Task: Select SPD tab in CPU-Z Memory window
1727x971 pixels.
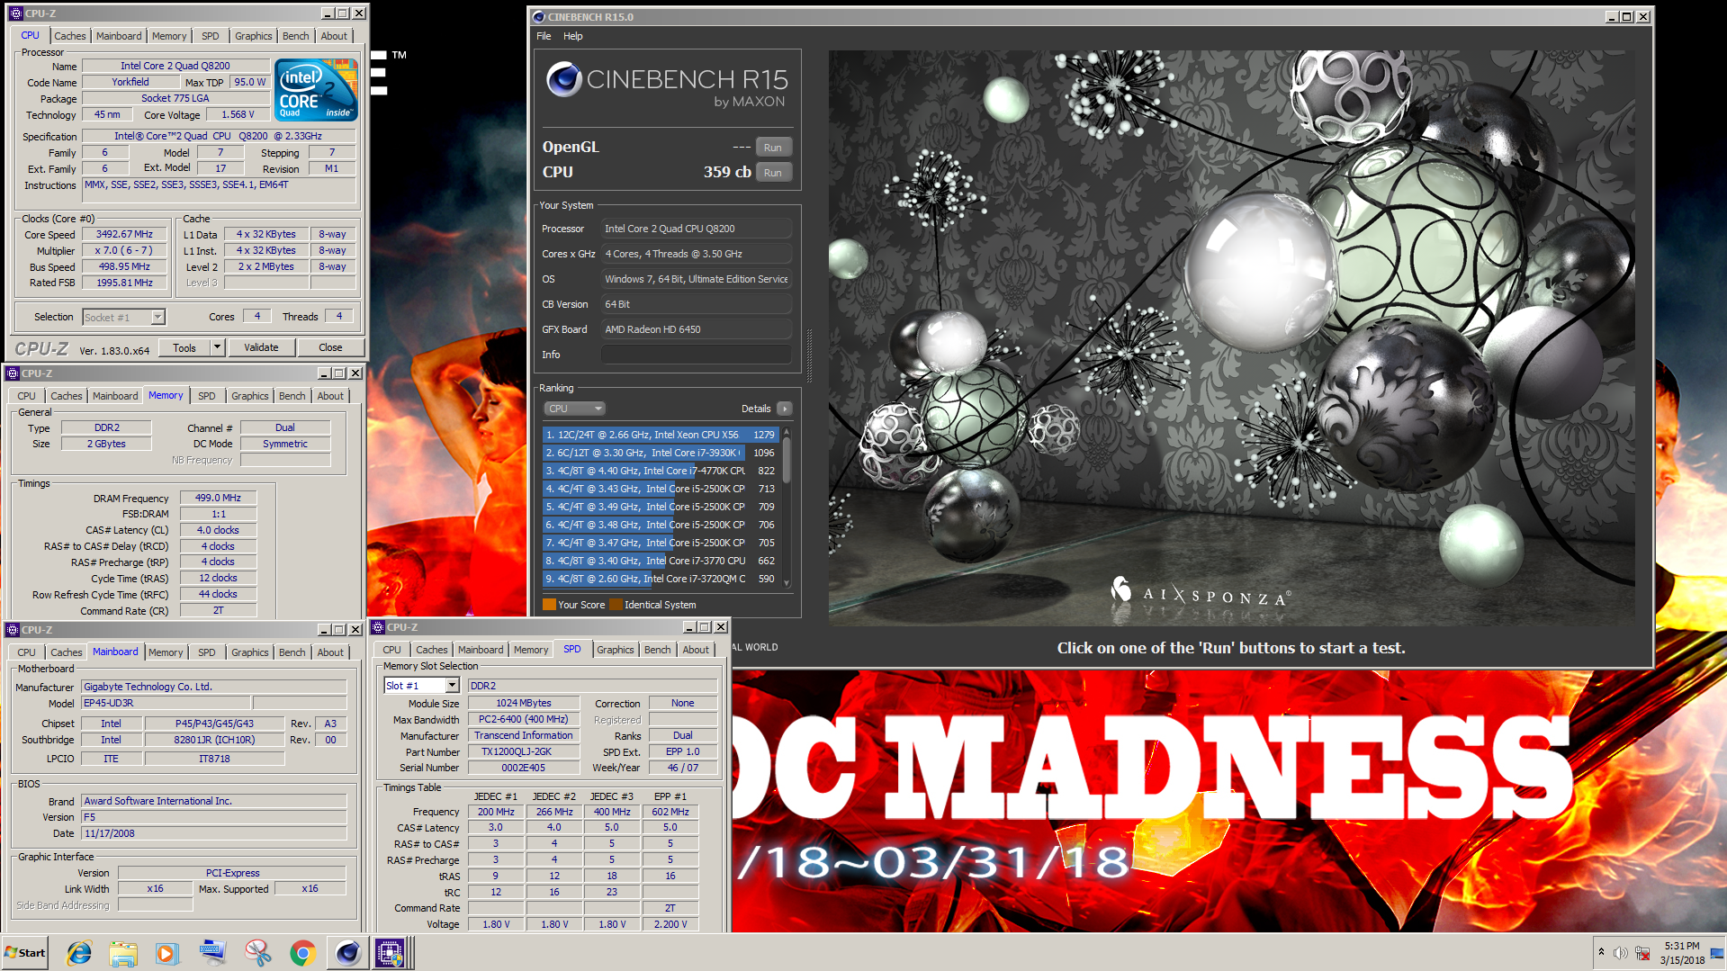Action: (x=207, y=396)
